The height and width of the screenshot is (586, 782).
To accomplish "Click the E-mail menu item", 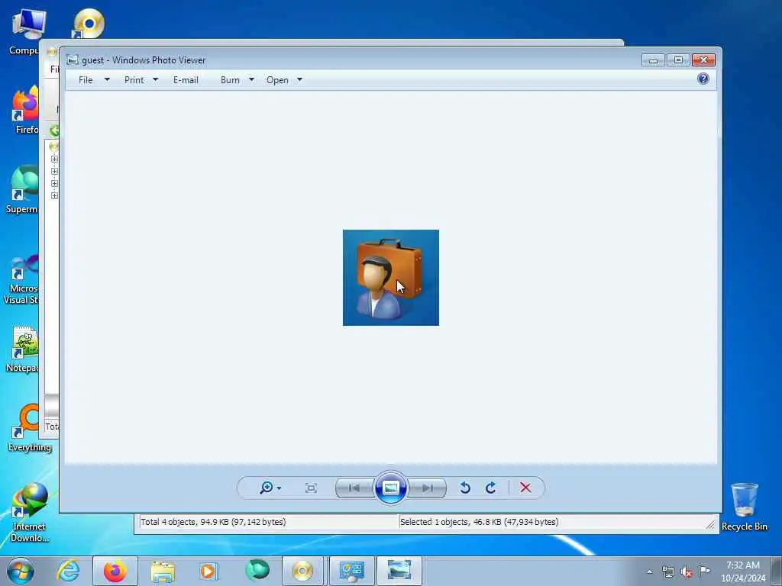I will point(186,80).
